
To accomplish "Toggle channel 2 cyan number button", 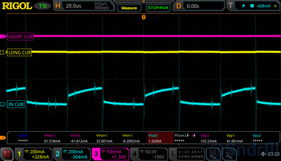I will [57, 154].
